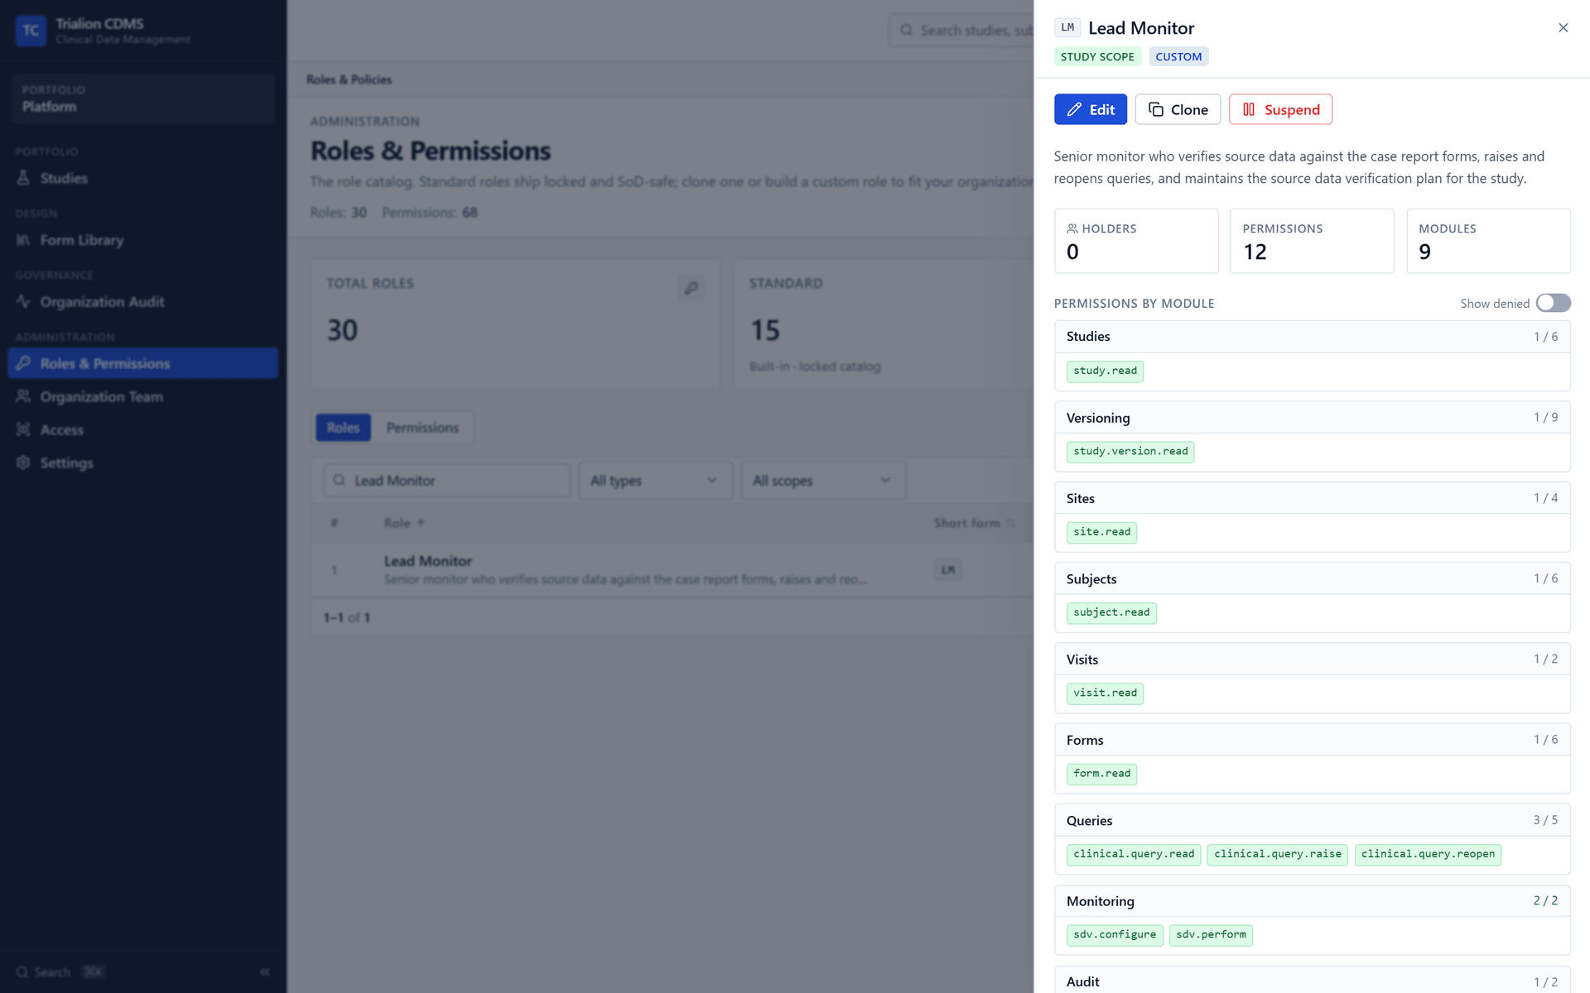Image resolution: width=1590 pixels, height=993 pixels.
Task: Open Settings in the sidebar
Action: point(142,463)
